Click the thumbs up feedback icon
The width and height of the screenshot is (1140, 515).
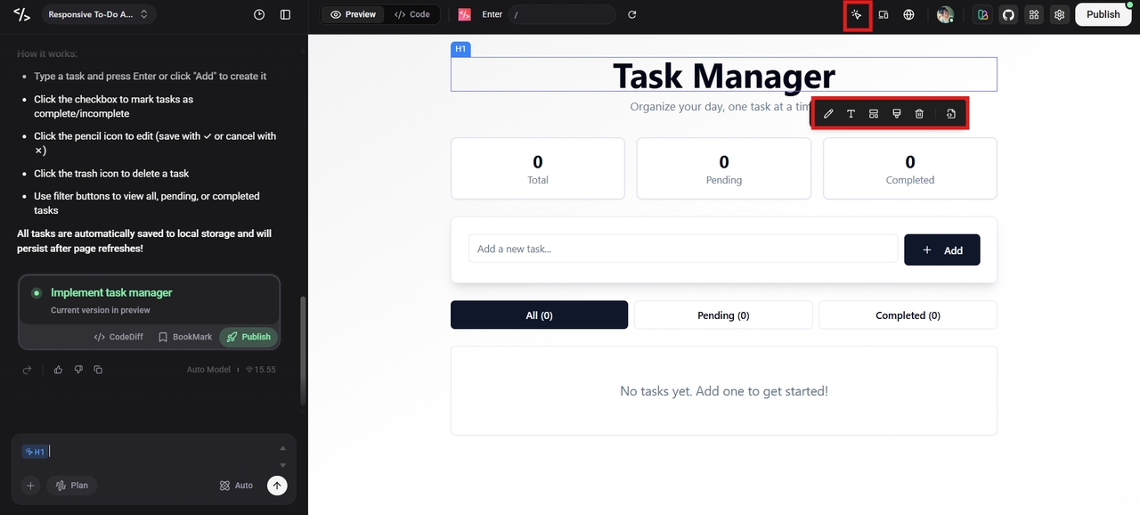click(x=58, y=370)
